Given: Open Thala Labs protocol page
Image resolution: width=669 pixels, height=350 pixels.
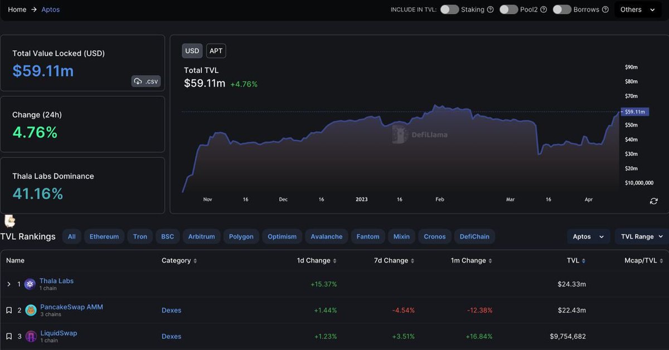Looking at the screenshot, I should point(56,281).
